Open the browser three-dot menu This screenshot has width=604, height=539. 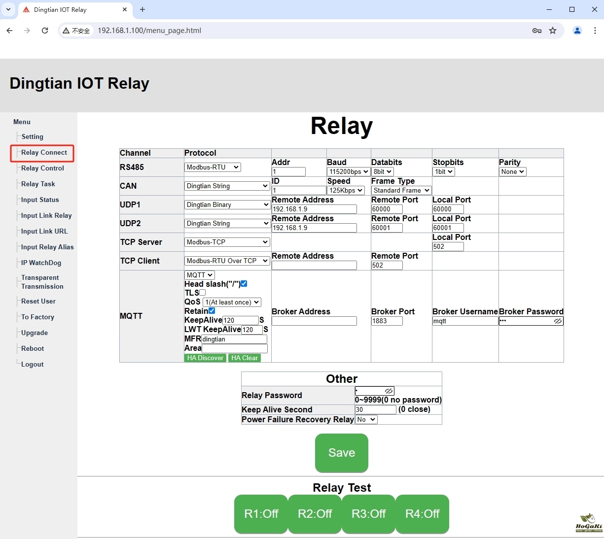(595, 31)
